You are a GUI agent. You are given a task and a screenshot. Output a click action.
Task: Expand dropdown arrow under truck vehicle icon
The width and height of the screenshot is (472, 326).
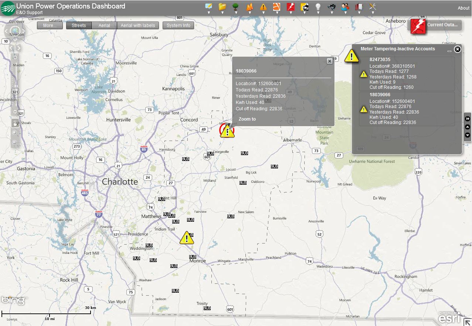pyautogui.click(x=304, y=13)
